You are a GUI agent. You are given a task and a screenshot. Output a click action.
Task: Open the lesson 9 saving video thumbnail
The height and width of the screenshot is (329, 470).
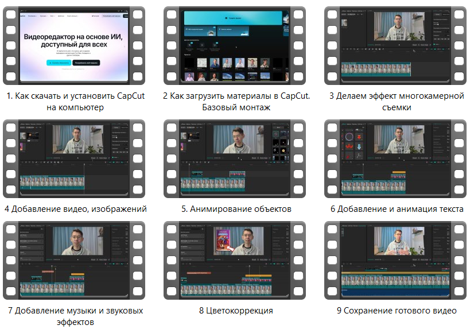pyautogui.click(x=395, y=260)
